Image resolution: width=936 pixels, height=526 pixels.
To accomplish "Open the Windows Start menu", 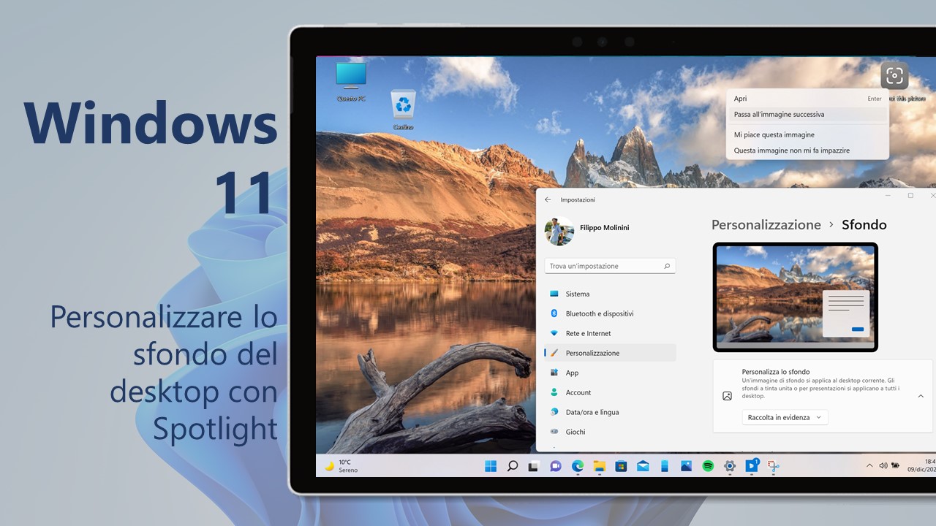I will (x=491, y=466).
